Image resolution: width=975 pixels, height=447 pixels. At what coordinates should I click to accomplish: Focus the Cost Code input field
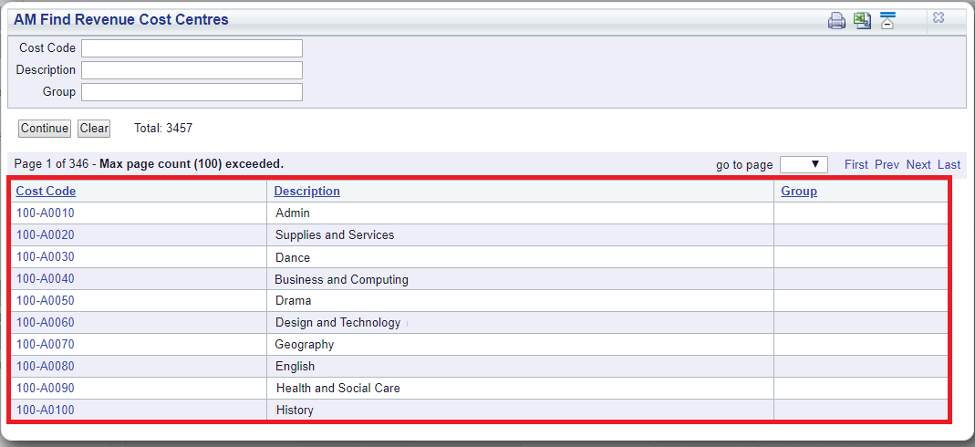point(192,47)
